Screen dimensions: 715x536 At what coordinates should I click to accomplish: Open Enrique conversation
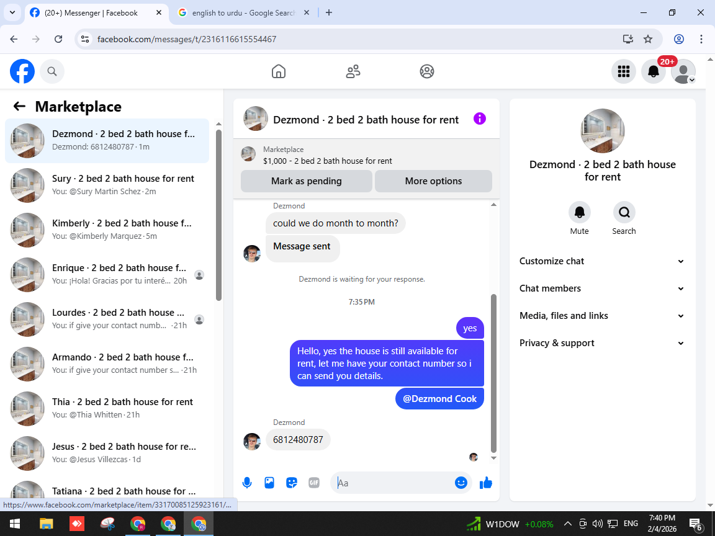(x=107, y=274)
